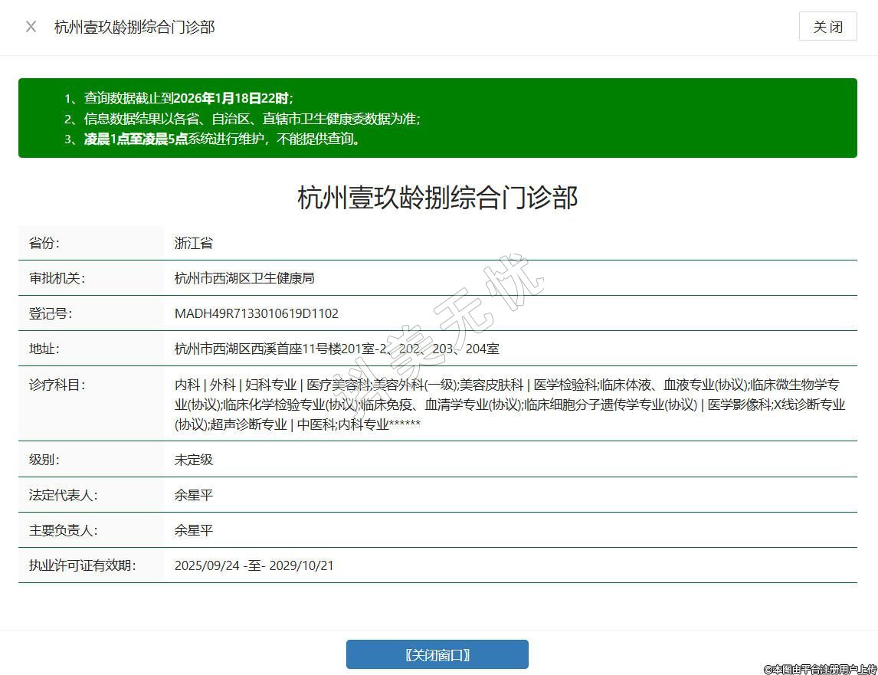The image size is (878, 675).
Task: Click 余星平 in the 法定代表人 row
Action: 194,495
